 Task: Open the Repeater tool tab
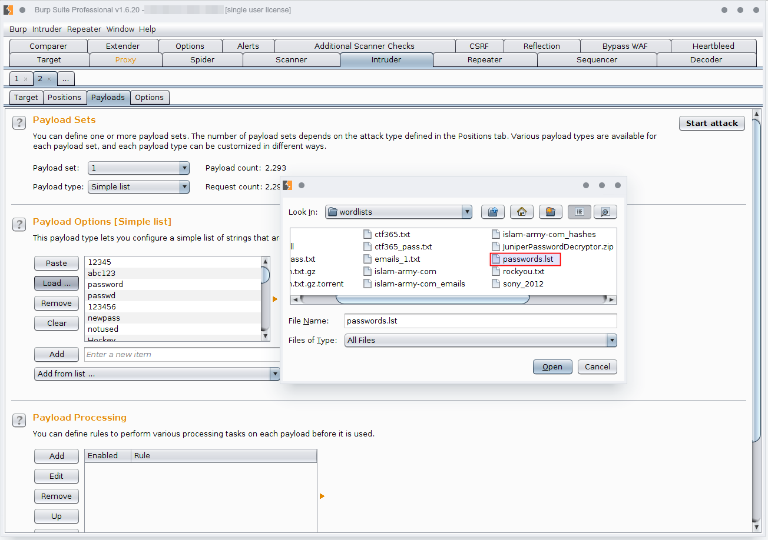tap(484, 60)
